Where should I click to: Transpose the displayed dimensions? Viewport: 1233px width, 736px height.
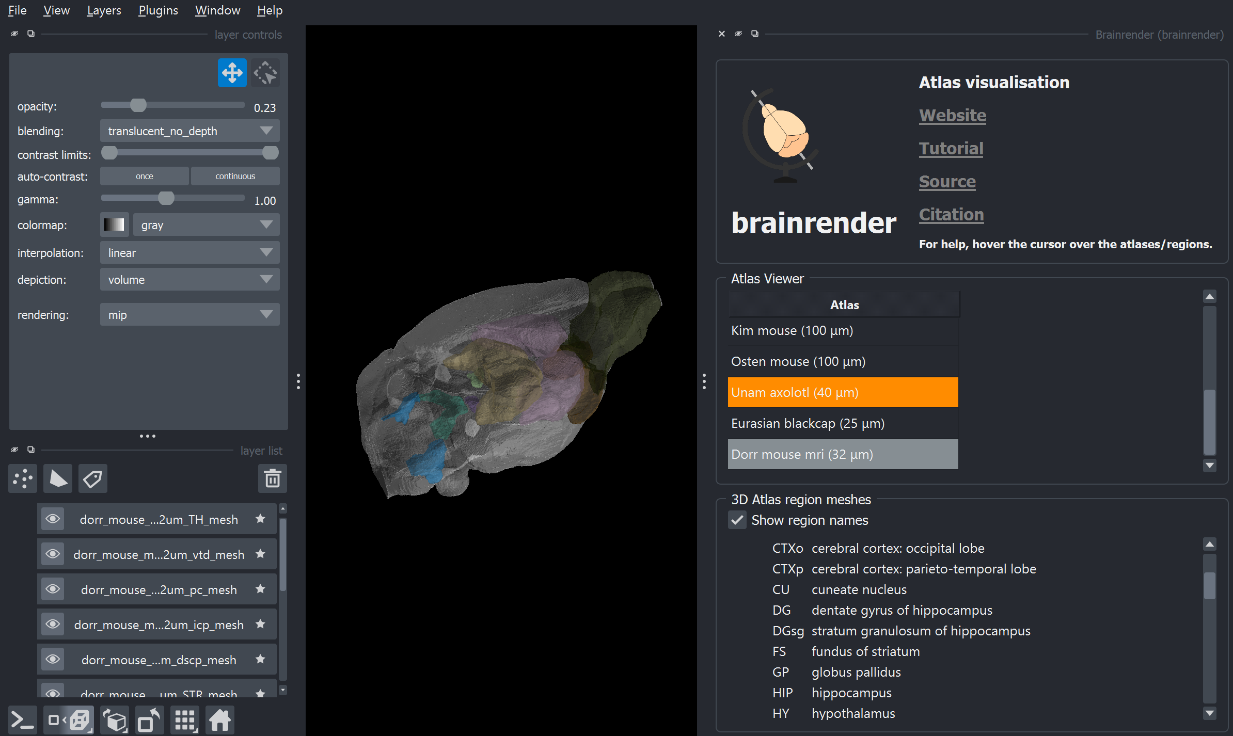coord(149,719)
